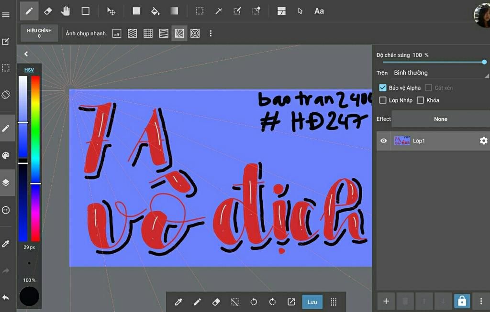Uncheck Bảo vệ Alpha checkbox

[383, 87]
